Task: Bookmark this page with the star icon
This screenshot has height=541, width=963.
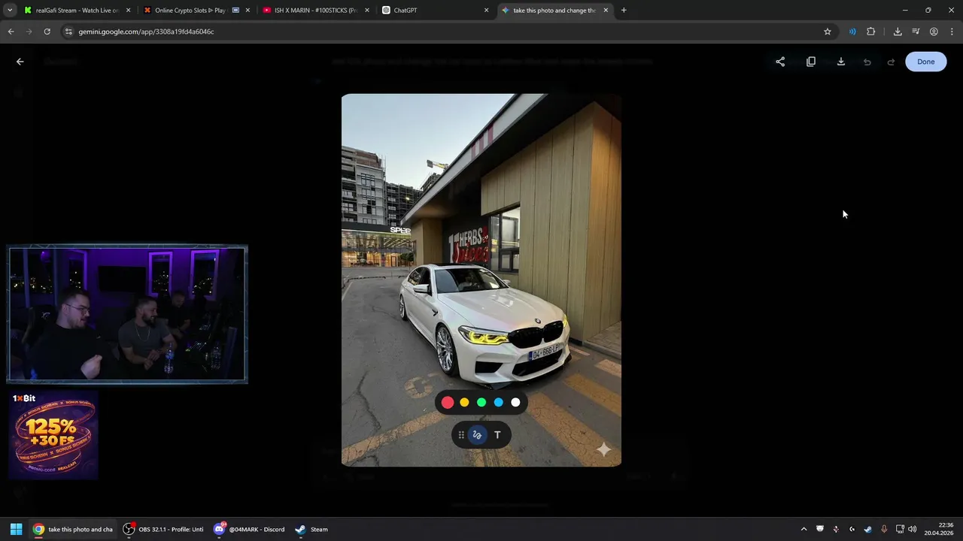Action: pyautogui.click(x=828, y=32)
